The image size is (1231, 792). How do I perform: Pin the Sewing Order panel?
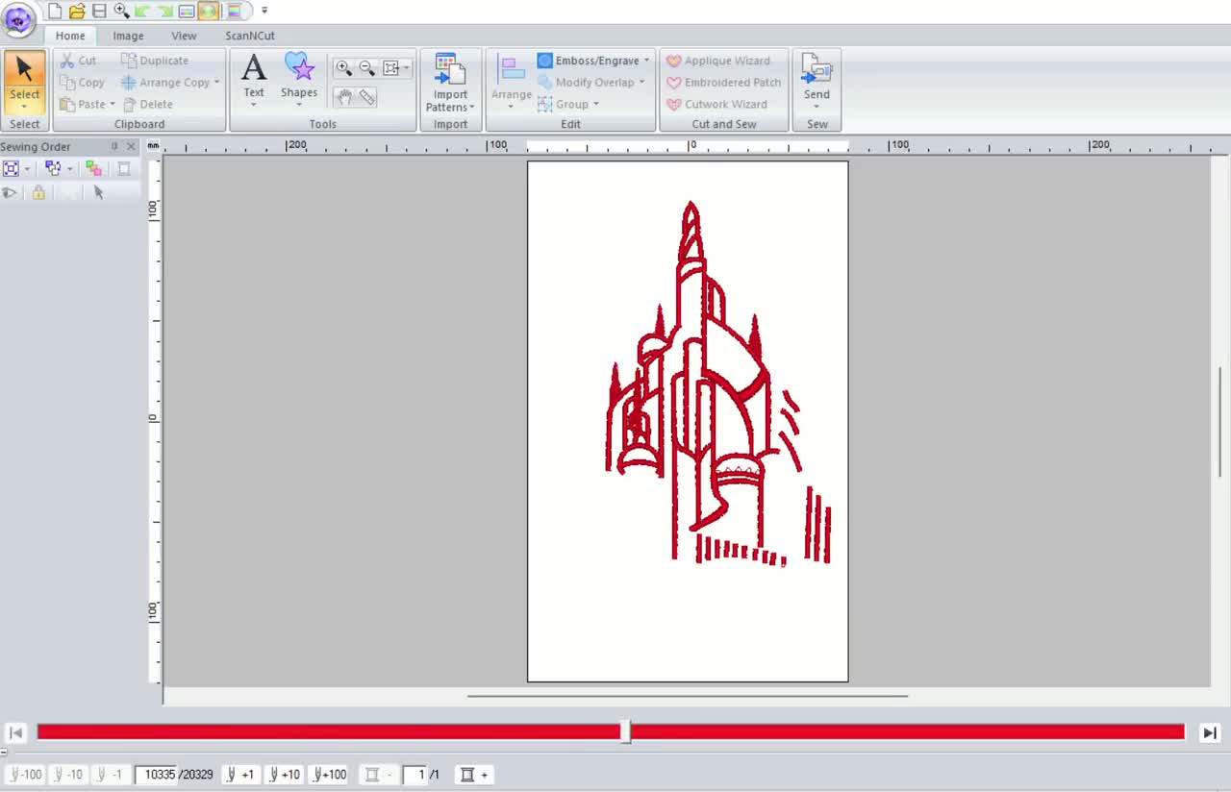114,146
